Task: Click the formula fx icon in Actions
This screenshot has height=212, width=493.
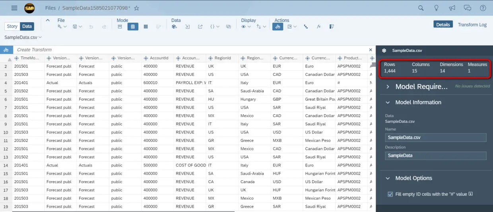Action: (x=318, y=27)
